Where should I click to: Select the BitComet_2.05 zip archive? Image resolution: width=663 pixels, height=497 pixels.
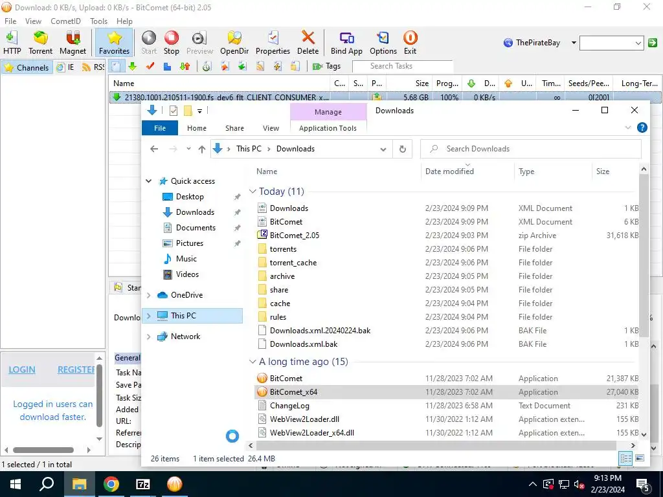(x=295, y=236)
